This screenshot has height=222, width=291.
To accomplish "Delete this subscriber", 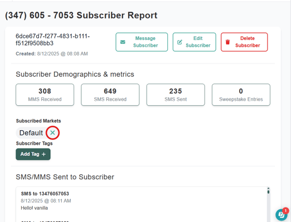I will pyautogui.click(x=244, y=42).
